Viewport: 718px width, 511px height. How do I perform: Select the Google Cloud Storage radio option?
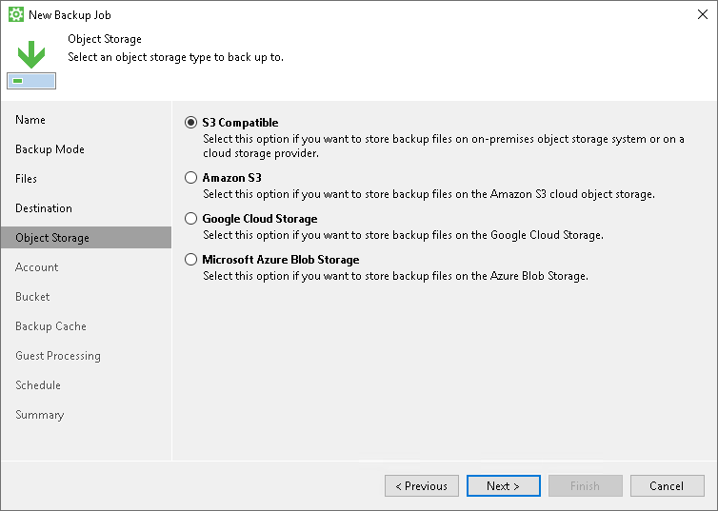point(191,219)
